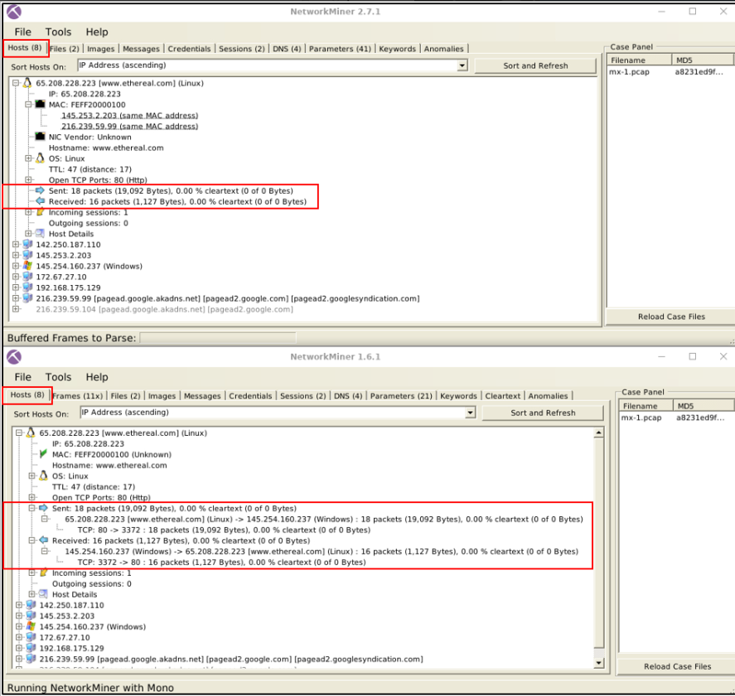Click Sort and Refresh in 2.7.1 window

click(535, 65)
